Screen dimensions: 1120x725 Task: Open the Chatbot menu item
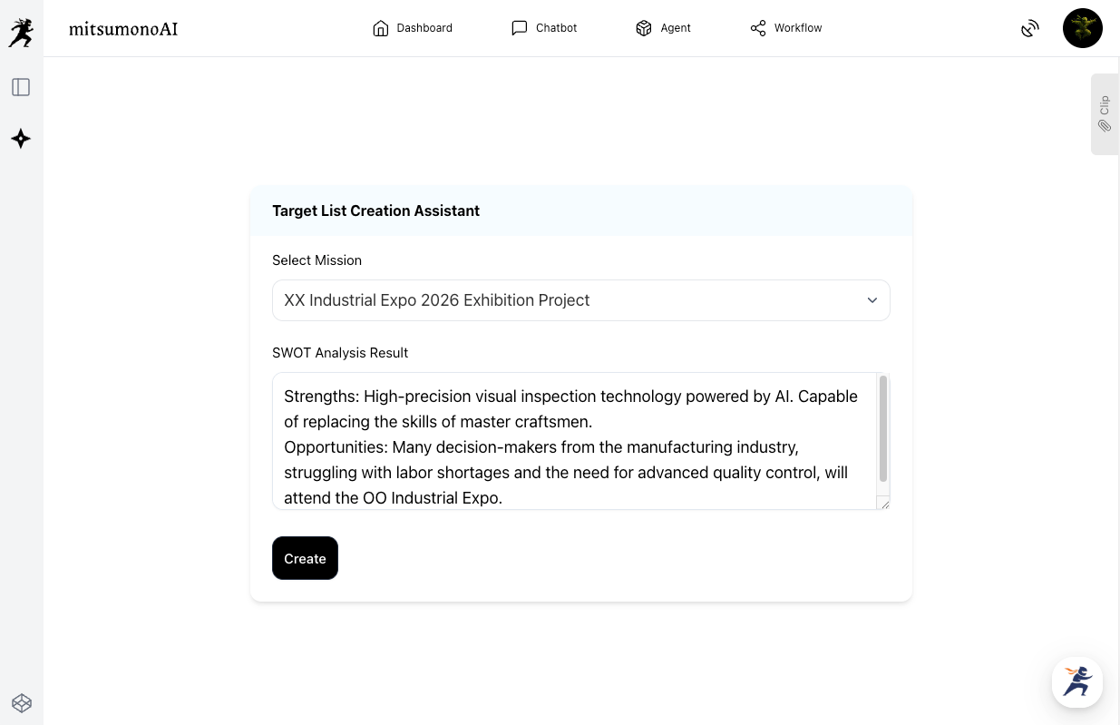(544, 28)
